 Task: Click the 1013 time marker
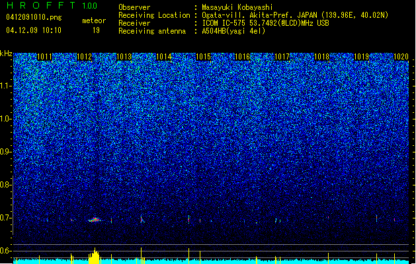(124, 57)
